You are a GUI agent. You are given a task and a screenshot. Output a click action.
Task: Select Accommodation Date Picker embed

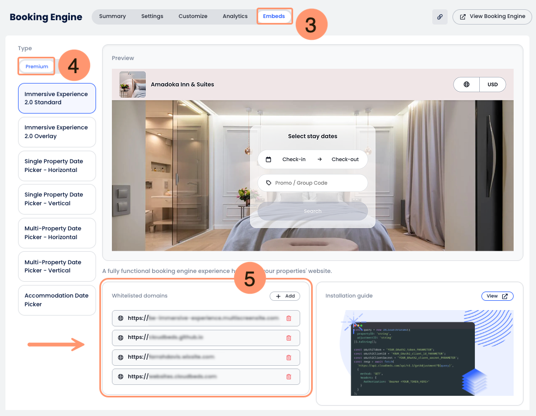57,300
